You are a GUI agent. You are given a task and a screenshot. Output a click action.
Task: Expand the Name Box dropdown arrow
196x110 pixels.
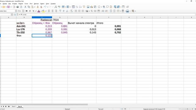point(12,14)
